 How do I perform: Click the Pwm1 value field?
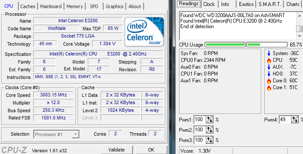[x=199, y=120]
